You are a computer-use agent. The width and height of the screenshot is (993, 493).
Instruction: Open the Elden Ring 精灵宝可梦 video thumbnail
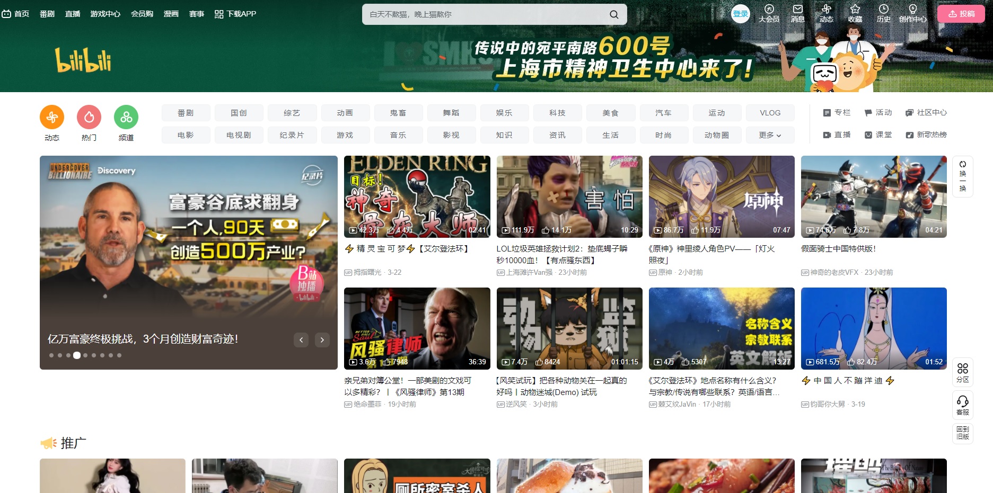pyautogui.click(x=417, y=196)
